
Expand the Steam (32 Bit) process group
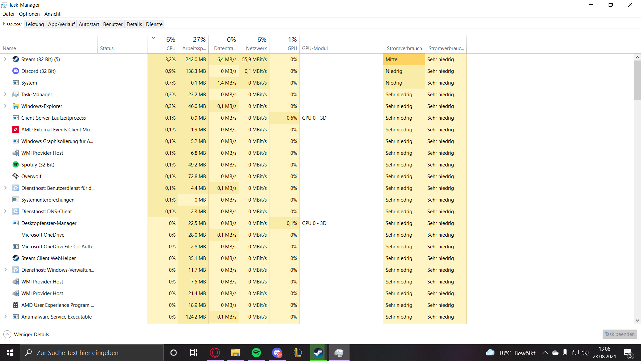point(5,59)
